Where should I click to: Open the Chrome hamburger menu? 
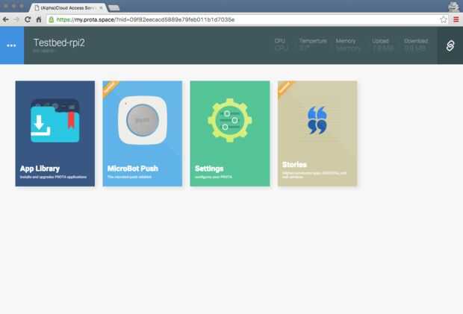click(x=456, y=19)
